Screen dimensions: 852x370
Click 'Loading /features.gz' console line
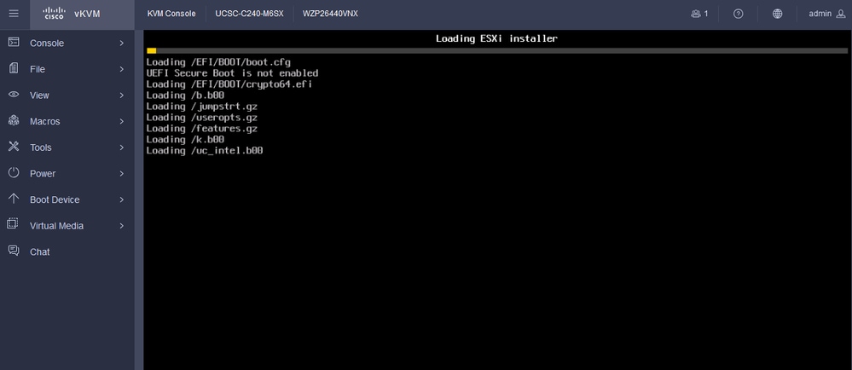201,128
